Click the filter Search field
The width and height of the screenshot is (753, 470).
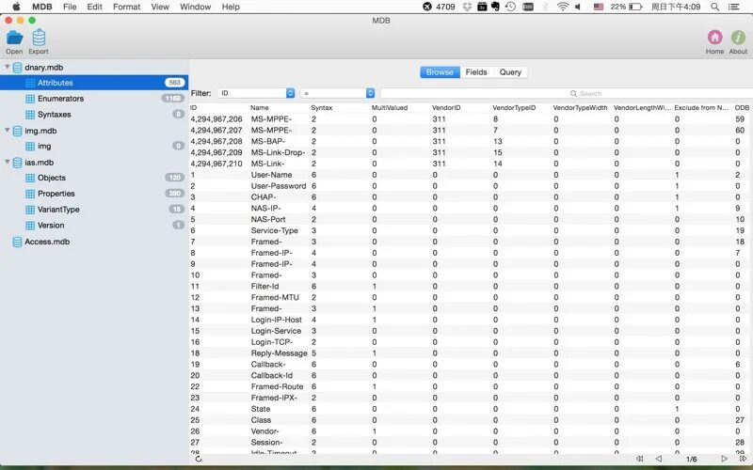pos(567,93)
